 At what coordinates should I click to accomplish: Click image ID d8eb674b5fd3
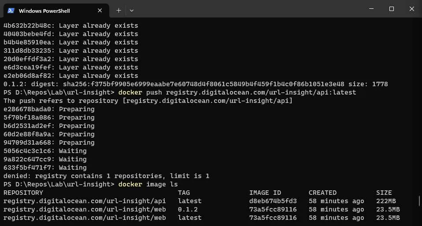click(x=273, y=201)
